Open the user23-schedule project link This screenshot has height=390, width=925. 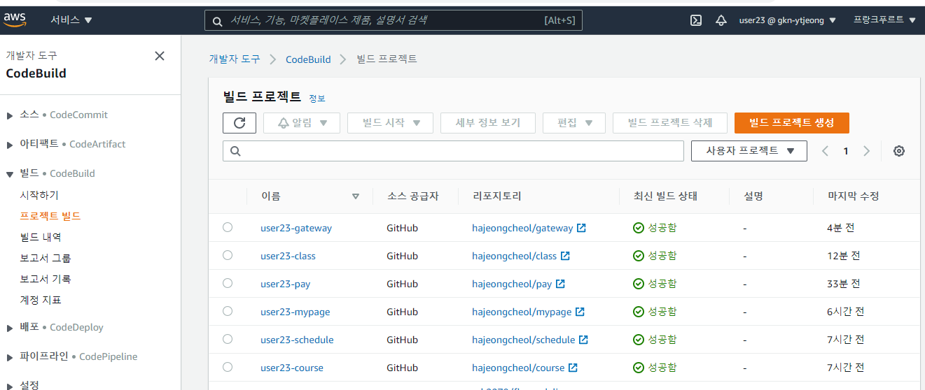pyautogui.click(x=297, y=340)
